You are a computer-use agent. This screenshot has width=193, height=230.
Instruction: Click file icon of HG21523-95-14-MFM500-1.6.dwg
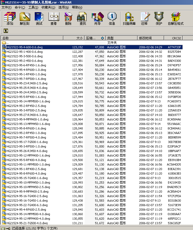[4, 101]
